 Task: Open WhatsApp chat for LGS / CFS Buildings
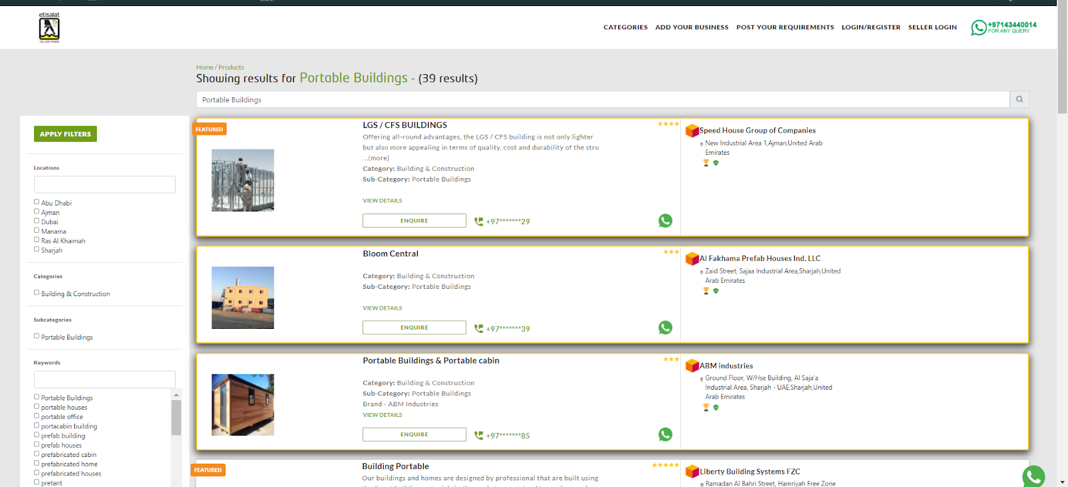[665, 221]
